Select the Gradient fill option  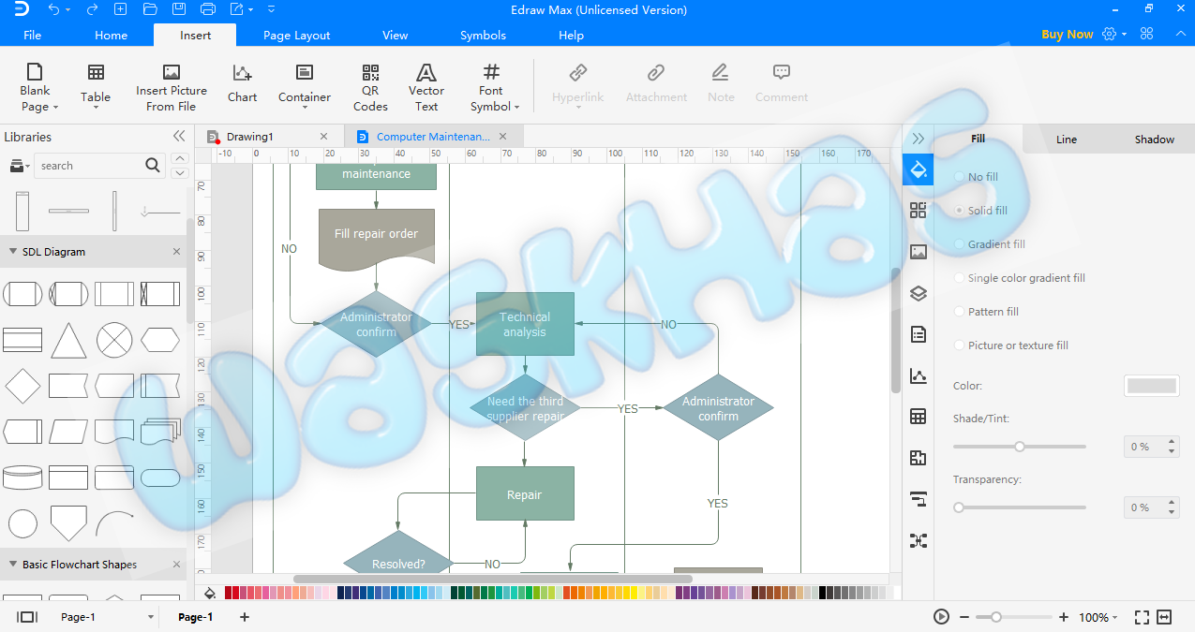coord(989,244)
